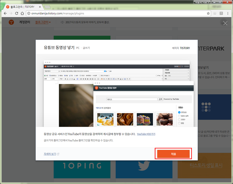Viewport: 233px width, 184px height.
Task: Click the extension icon beside the star
Action: [x=215, y=13]
